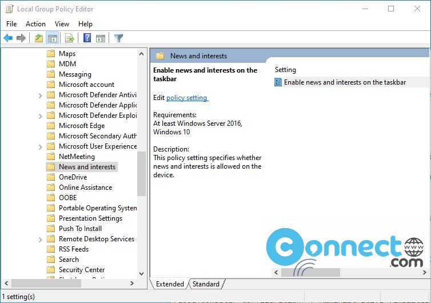Click the Group Policy Editor title bar icon
The width and height of the screenshot is (431, 303).
click(9, 9)
